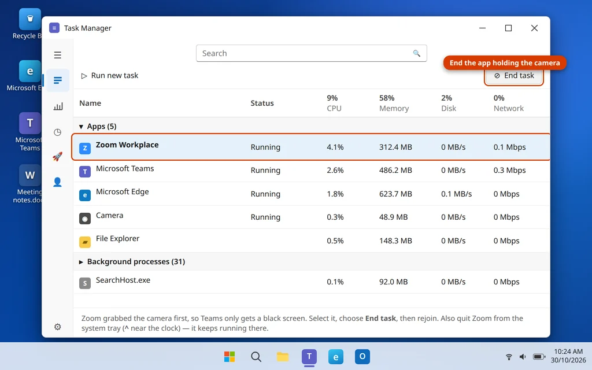Select the Microsoft Edge process name
592x370 pixels.
pos(123,192)
